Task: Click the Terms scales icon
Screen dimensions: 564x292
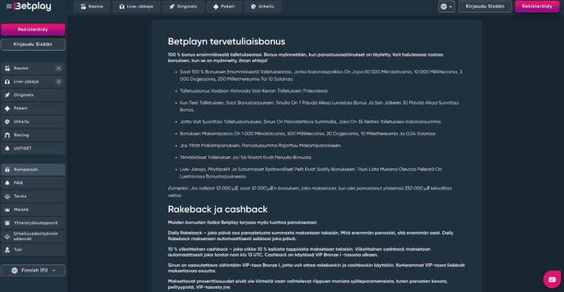Action: [x=7, y=196]
